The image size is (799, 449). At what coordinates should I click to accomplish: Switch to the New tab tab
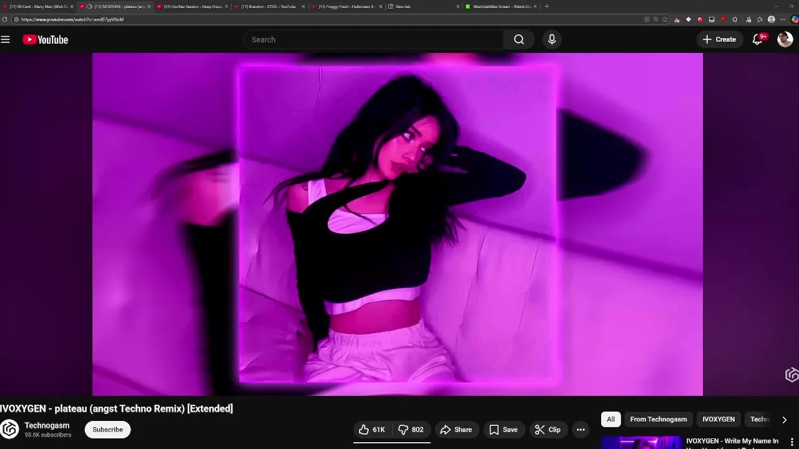pyautogui.click(x=423, y=6)
